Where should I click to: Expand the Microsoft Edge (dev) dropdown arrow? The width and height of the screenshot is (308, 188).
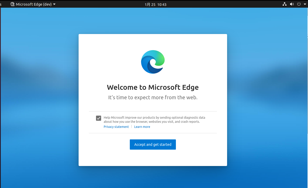point(55,4)
